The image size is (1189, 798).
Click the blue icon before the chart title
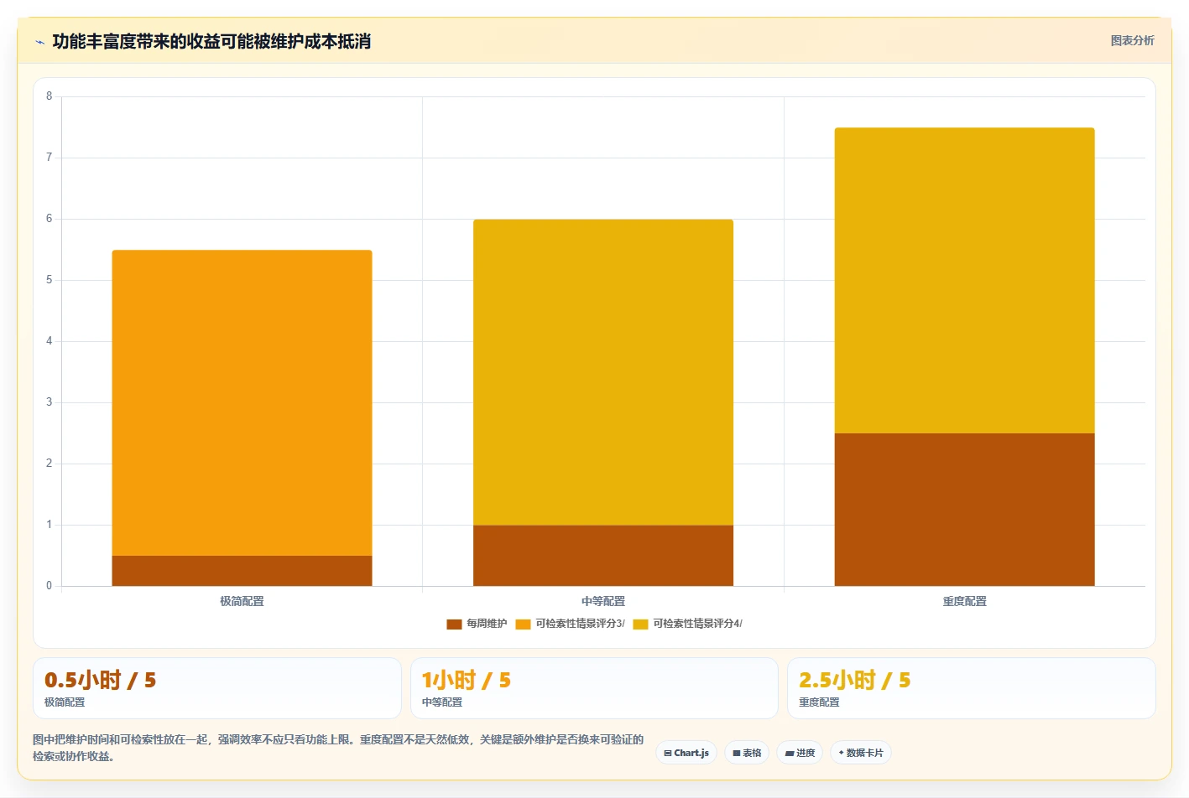coord(39,42)
